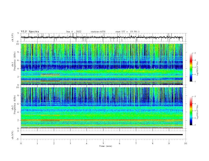Image resolution: width=209 pixels, height=161 pixels.
Task: Click the ch.1 voltage waveform trace
Action: point(102,37)
